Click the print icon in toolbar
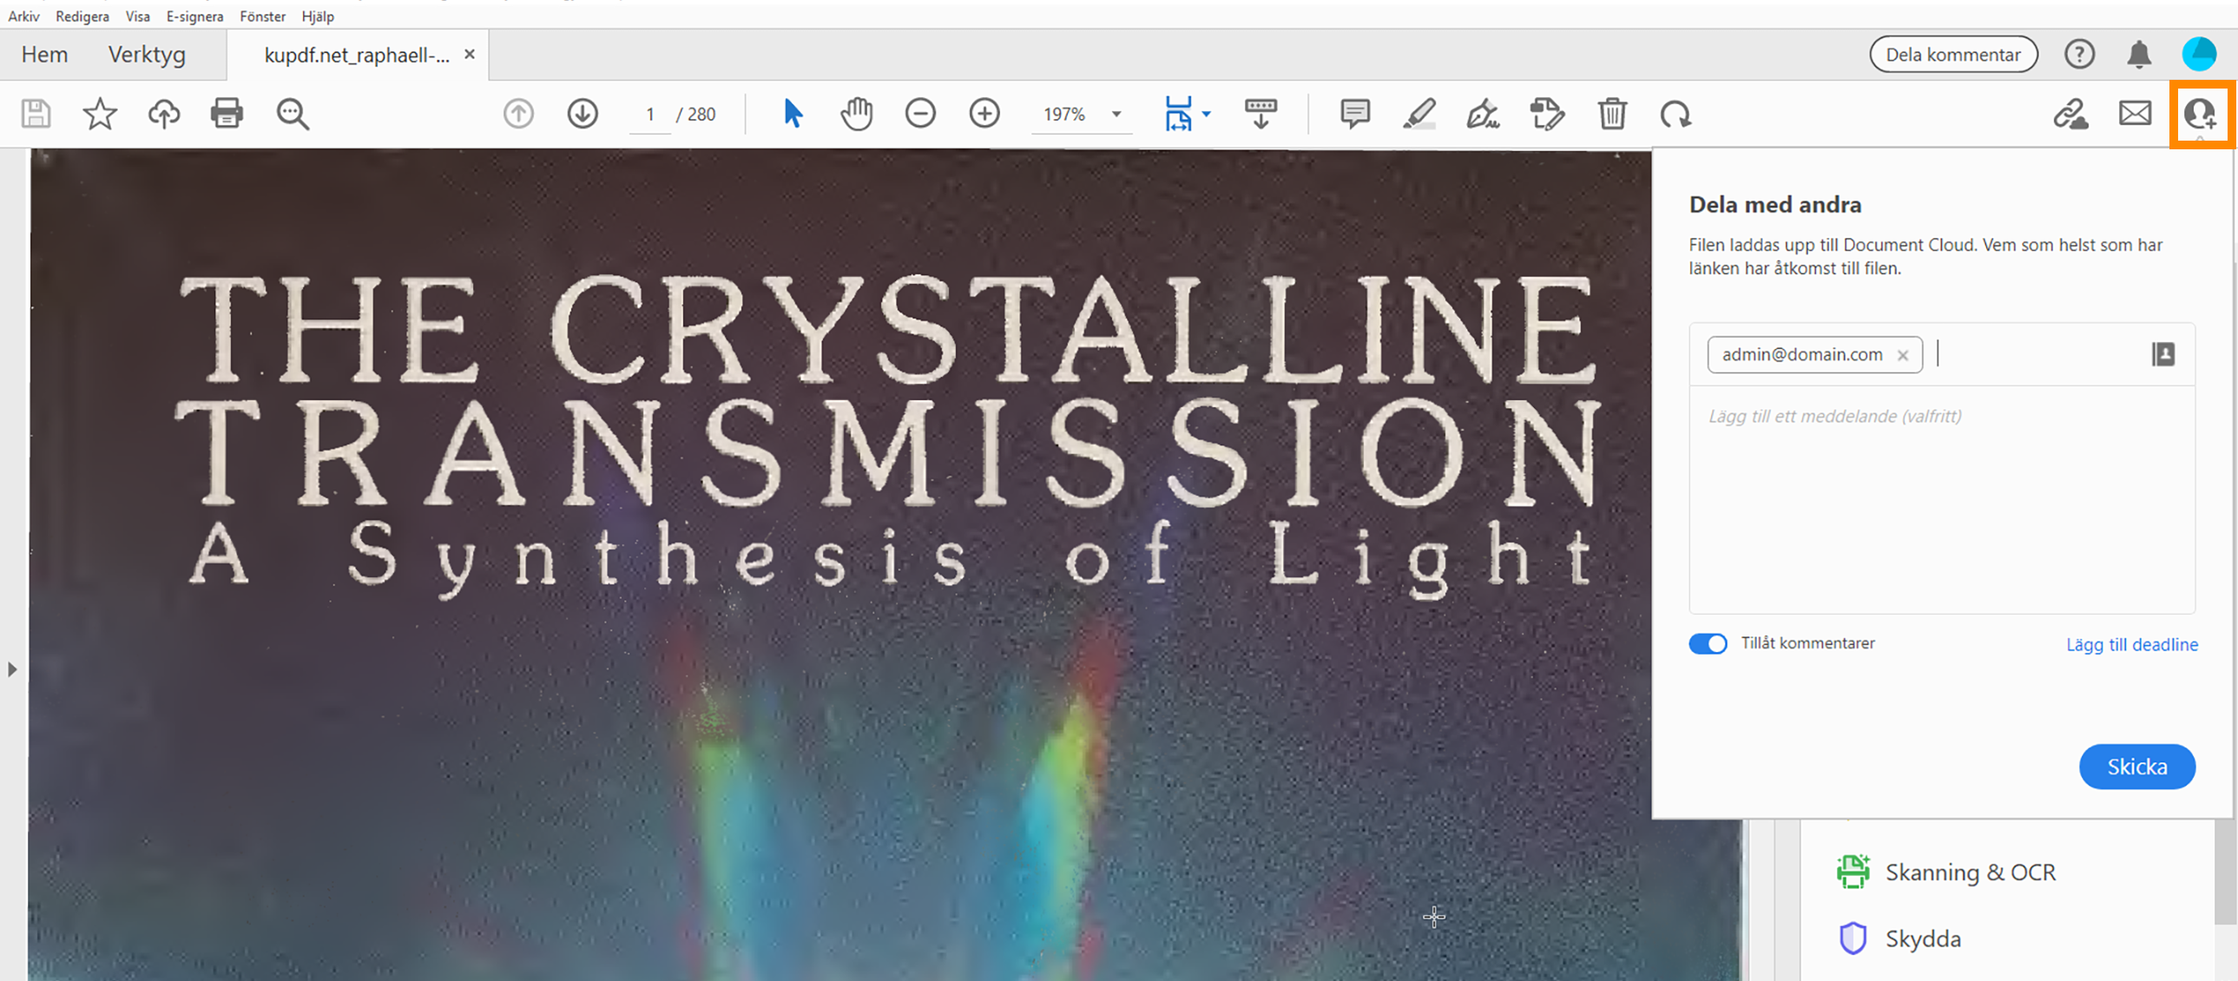 tap(227, 114)
